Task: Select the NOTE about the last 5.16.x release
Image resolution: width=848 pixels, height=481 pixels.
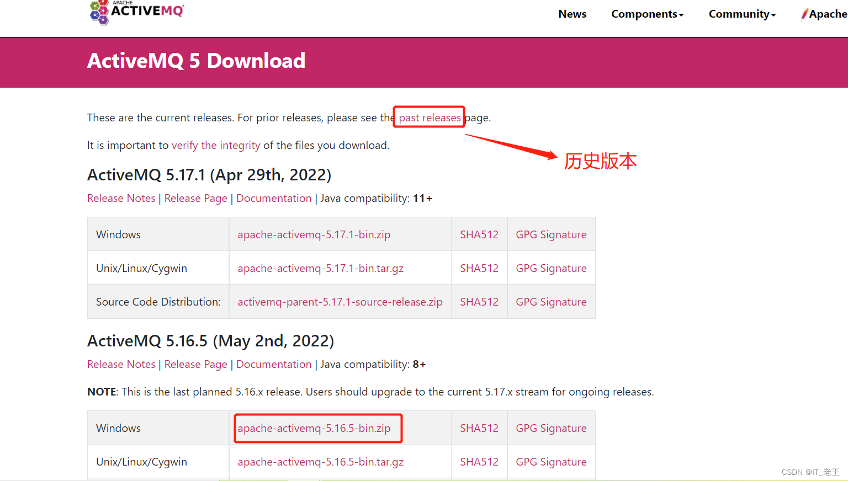Action: [370, 392]
